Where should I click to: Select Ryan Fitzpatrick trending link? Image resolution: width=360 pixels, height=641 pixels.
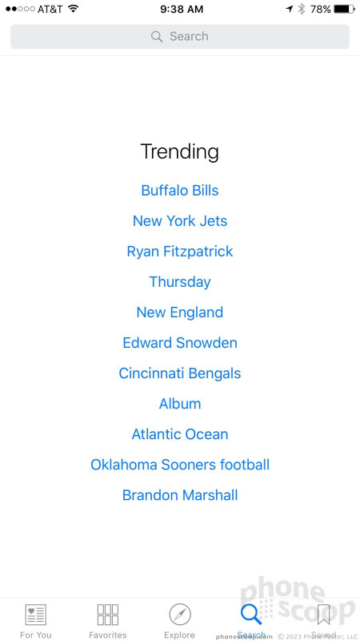(180, 252)
